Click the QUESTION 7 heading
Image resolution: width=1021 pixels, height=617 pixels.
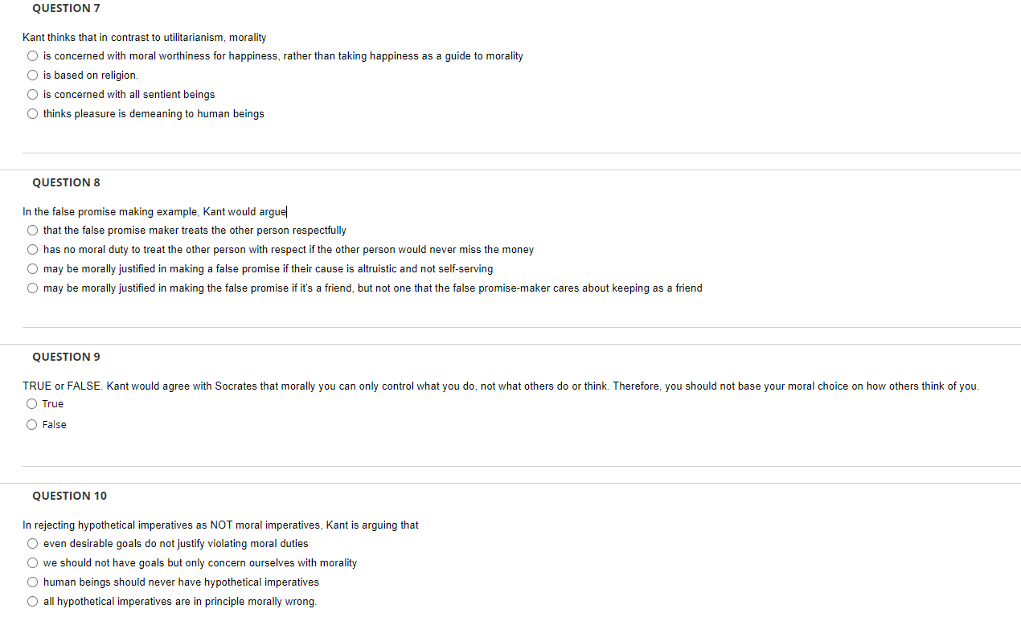pos(66,8)
